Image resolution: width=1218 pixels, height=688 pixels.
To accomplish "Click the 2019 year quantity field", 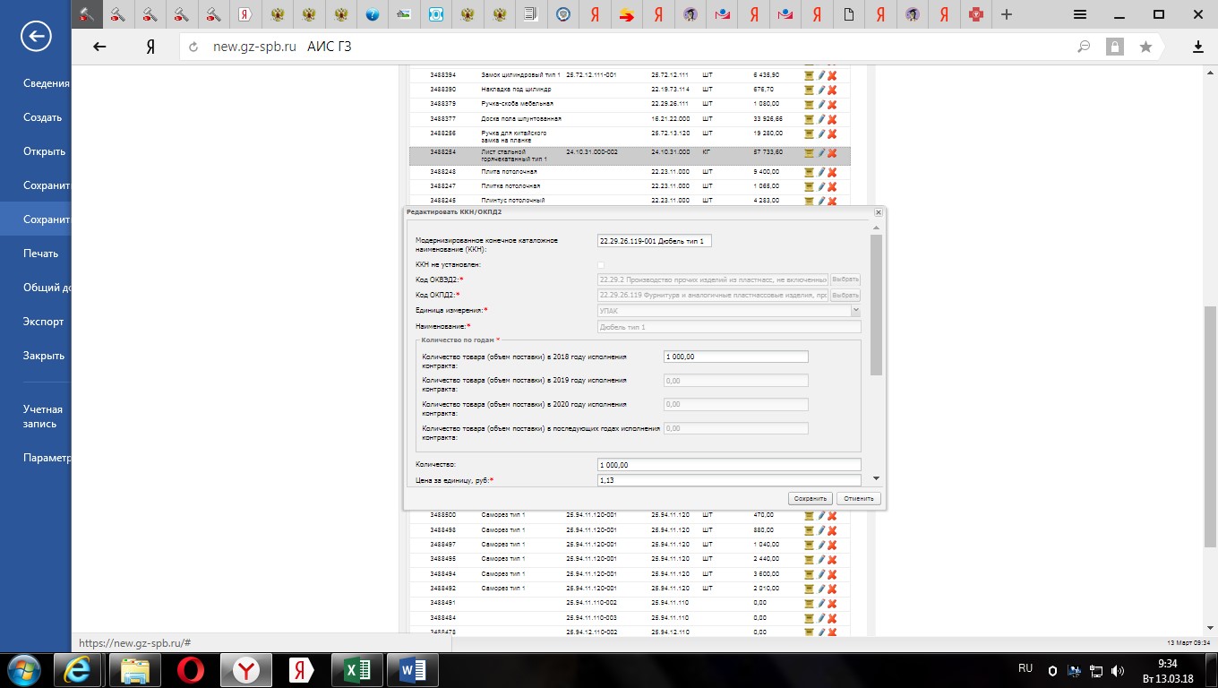I will pos(735,381).
